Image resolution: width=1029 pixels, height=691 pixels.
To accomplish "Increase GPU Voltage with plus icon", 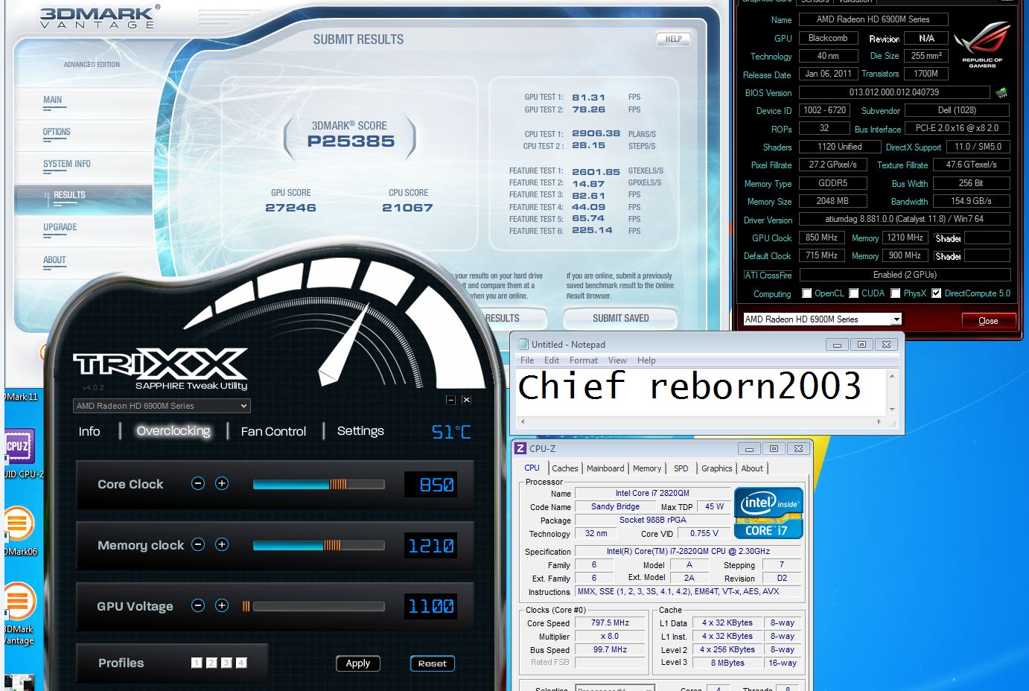I will pyautogui.click(x=222, y=605).
